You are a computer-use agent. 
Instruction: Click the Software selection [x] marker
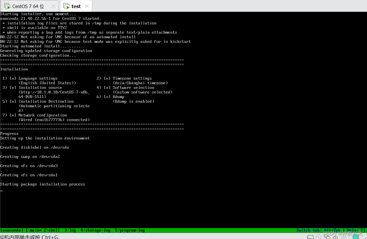tap(107, 87)
